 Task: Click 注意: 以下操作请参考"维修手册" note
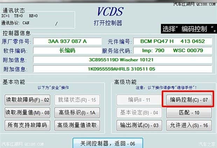(166, 87)
